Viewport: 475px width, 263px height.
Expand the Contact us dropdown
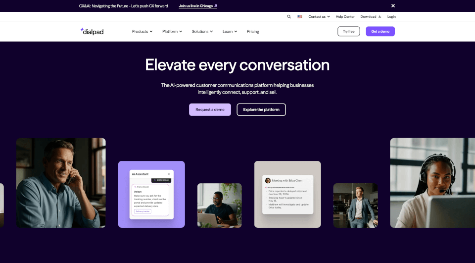(x=319, y=17)
